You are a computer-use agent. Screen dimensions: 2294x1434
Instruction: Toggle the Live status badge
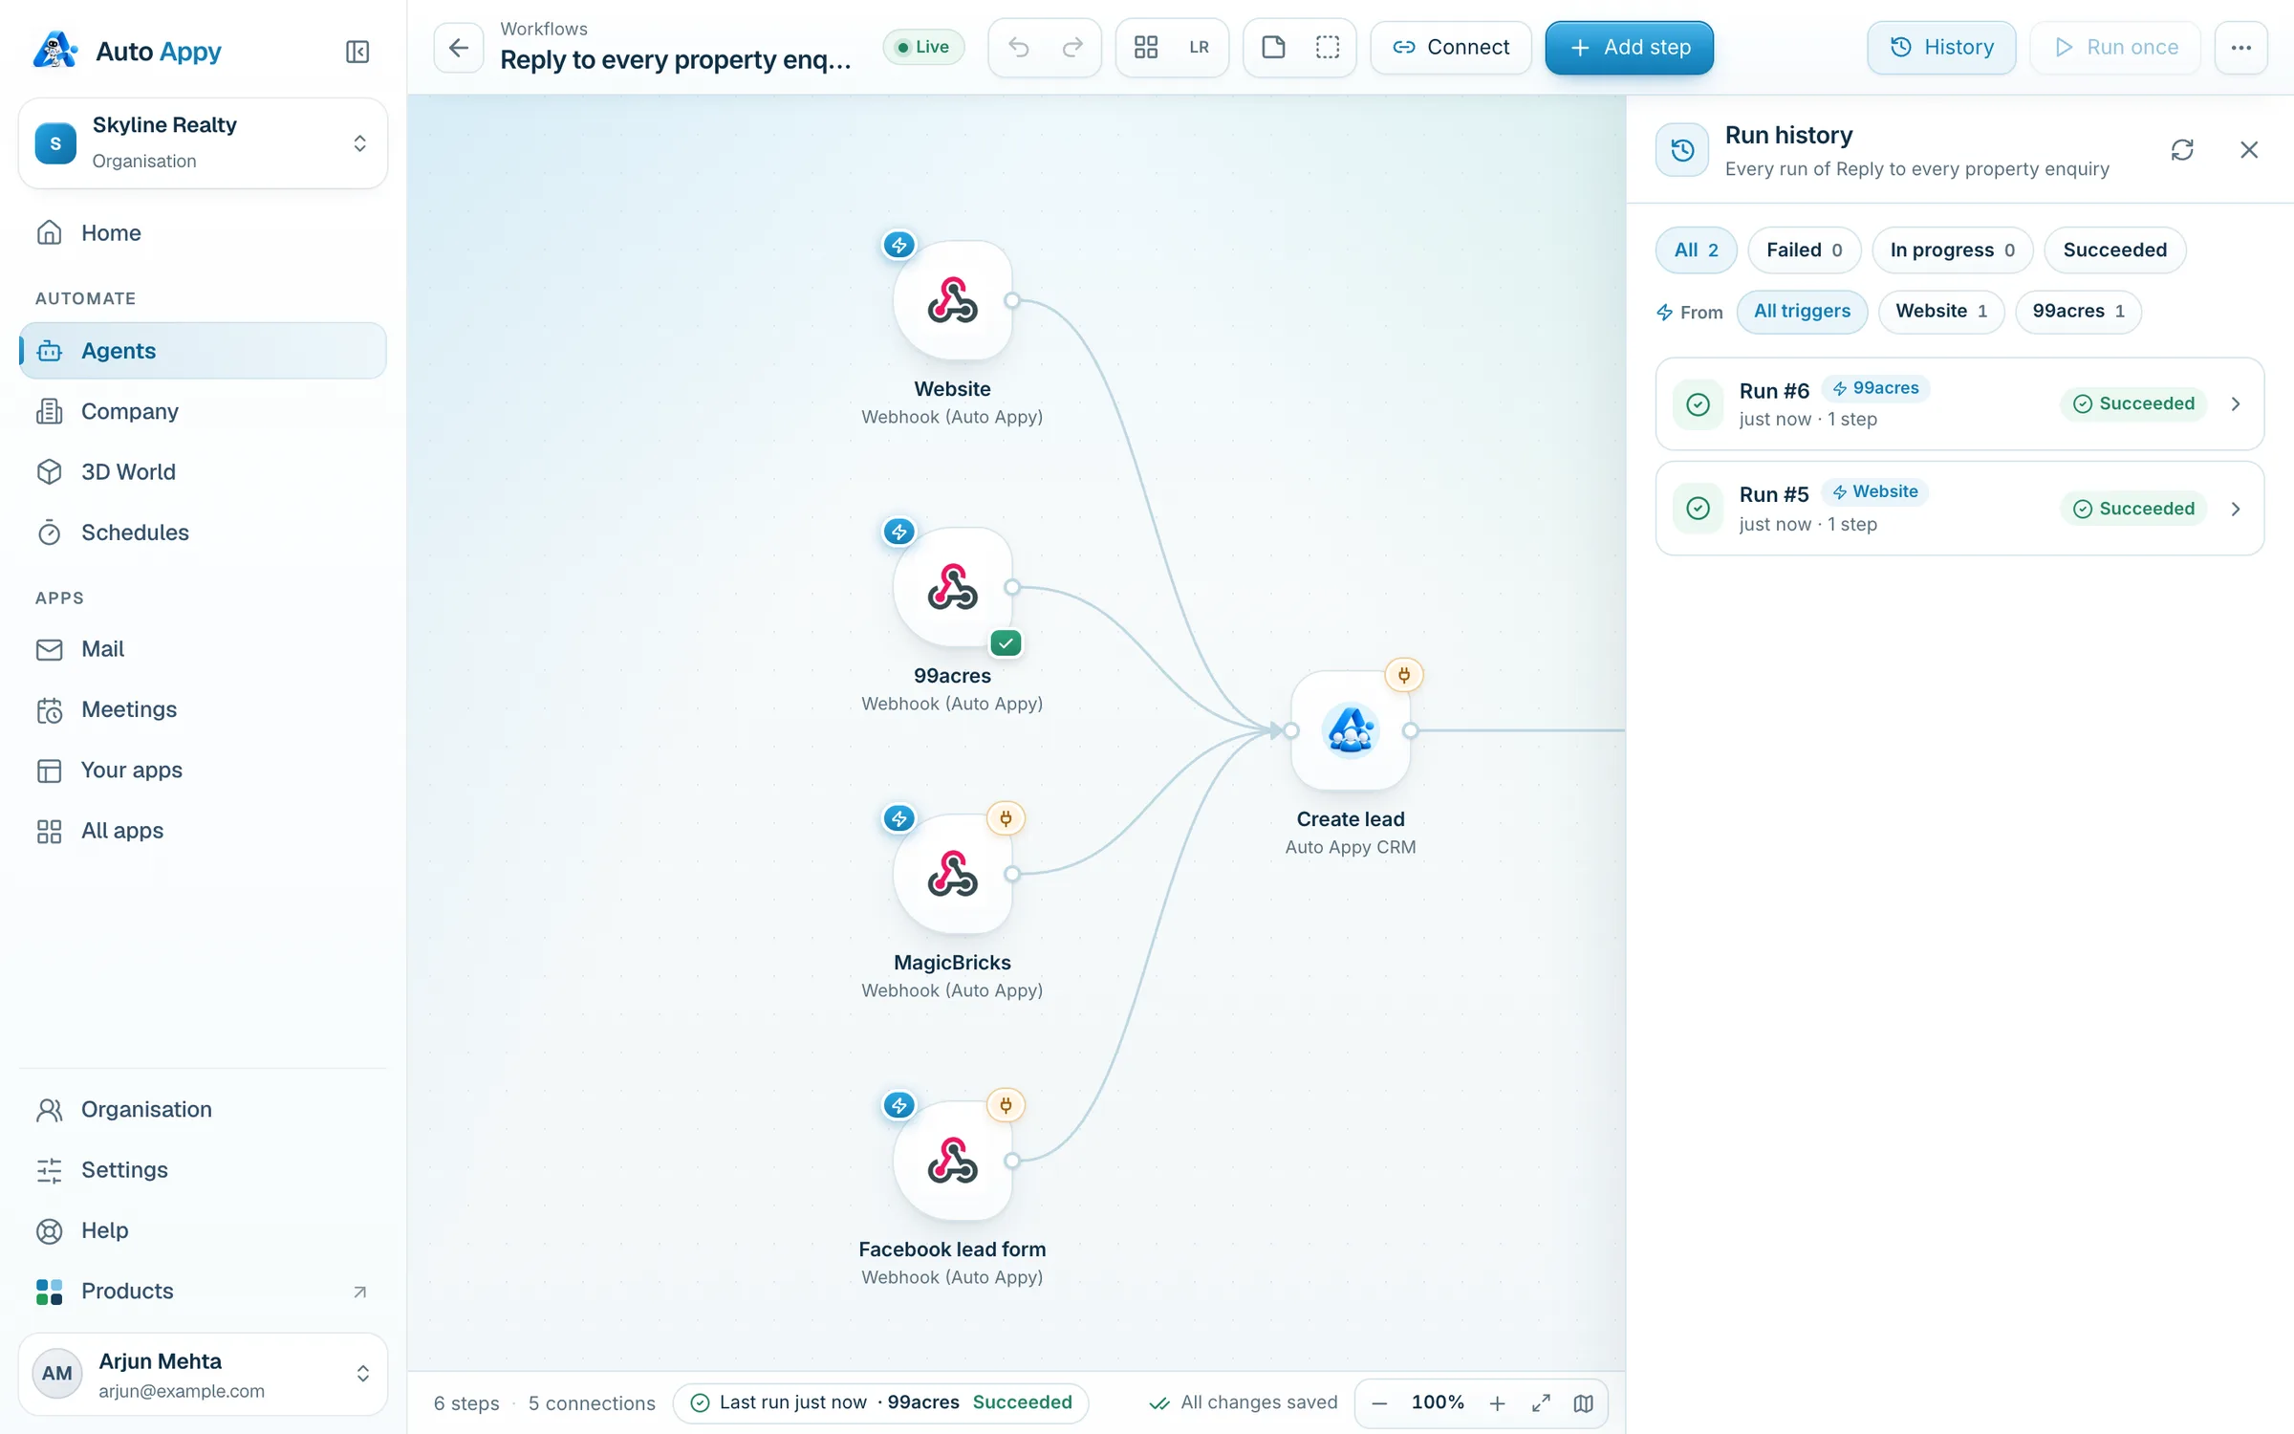point(923,47)
